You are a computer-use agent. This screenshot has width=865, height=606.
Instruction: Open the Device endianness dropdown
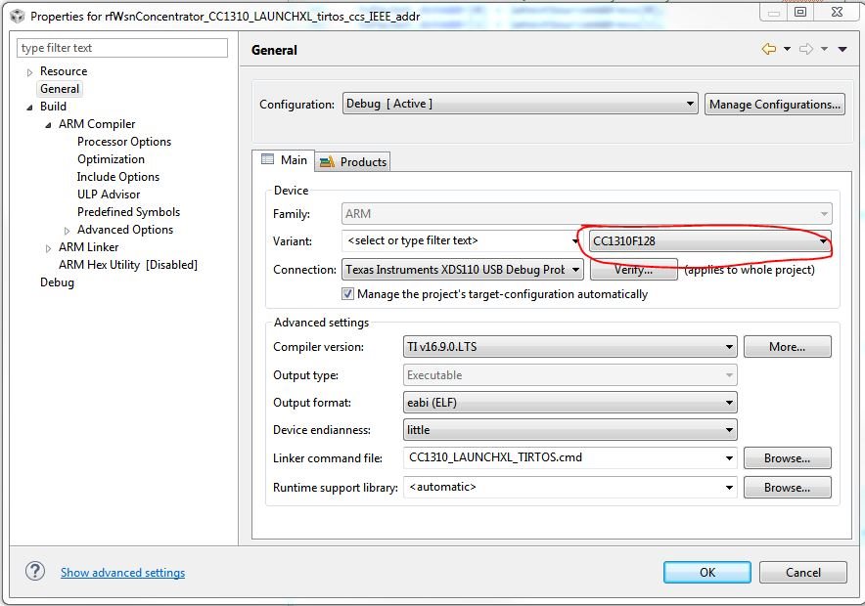coord(569,430)
